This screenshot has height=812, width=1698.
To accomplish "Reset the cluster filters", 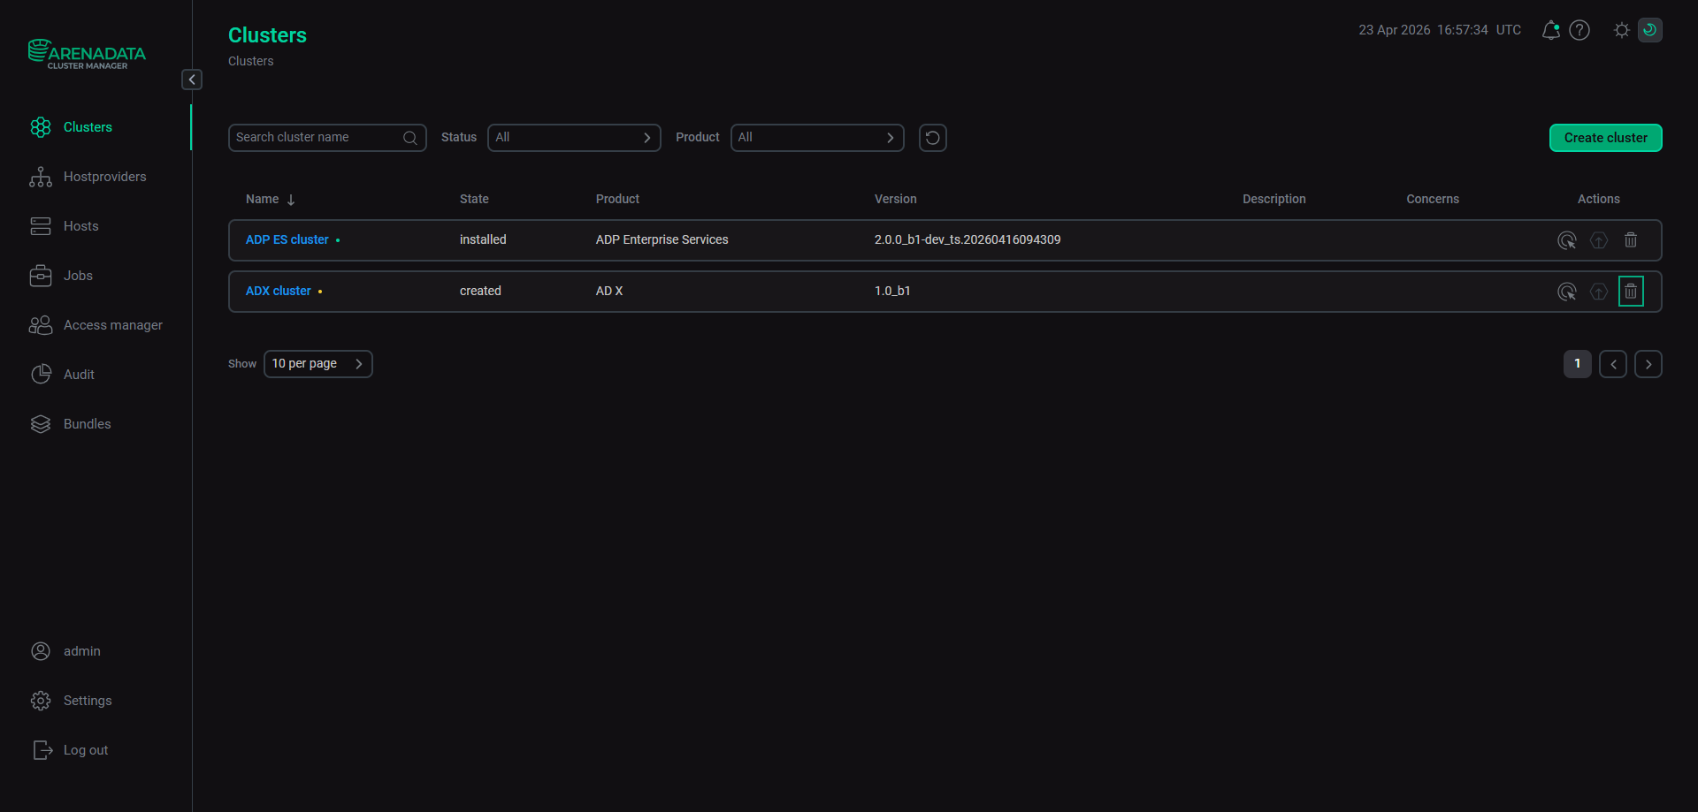I will (x=933, y=138).
